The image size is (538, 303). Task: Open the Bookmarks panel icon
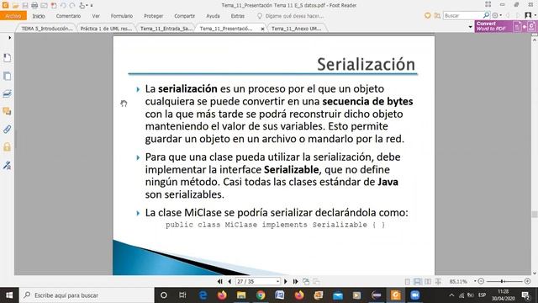coord(7,58)
